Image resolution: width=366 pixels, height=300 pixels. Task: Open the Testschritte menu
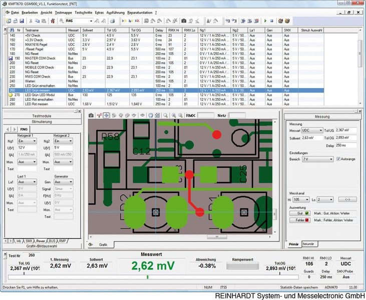click(83, 11)
